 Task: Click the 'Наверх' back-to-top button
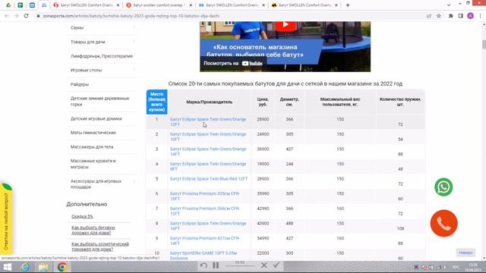[465, 253]
